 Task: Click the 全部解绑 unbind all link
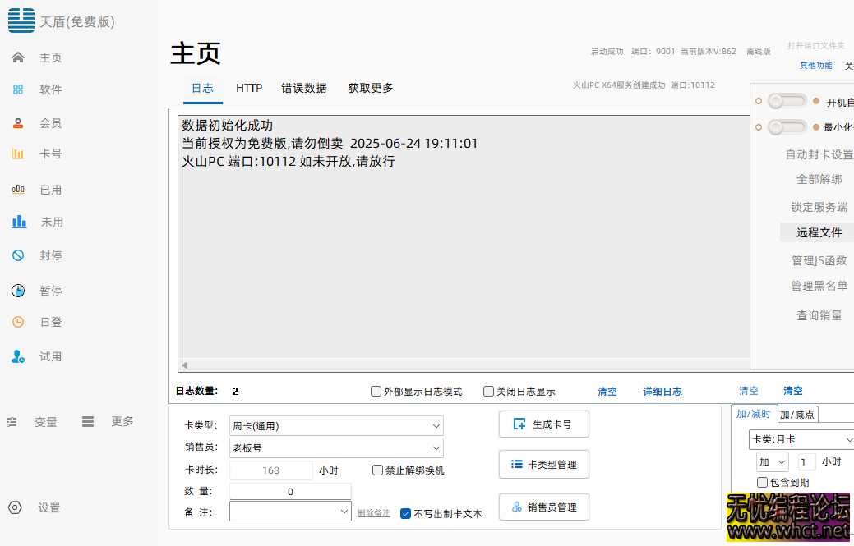click(819, 178)
